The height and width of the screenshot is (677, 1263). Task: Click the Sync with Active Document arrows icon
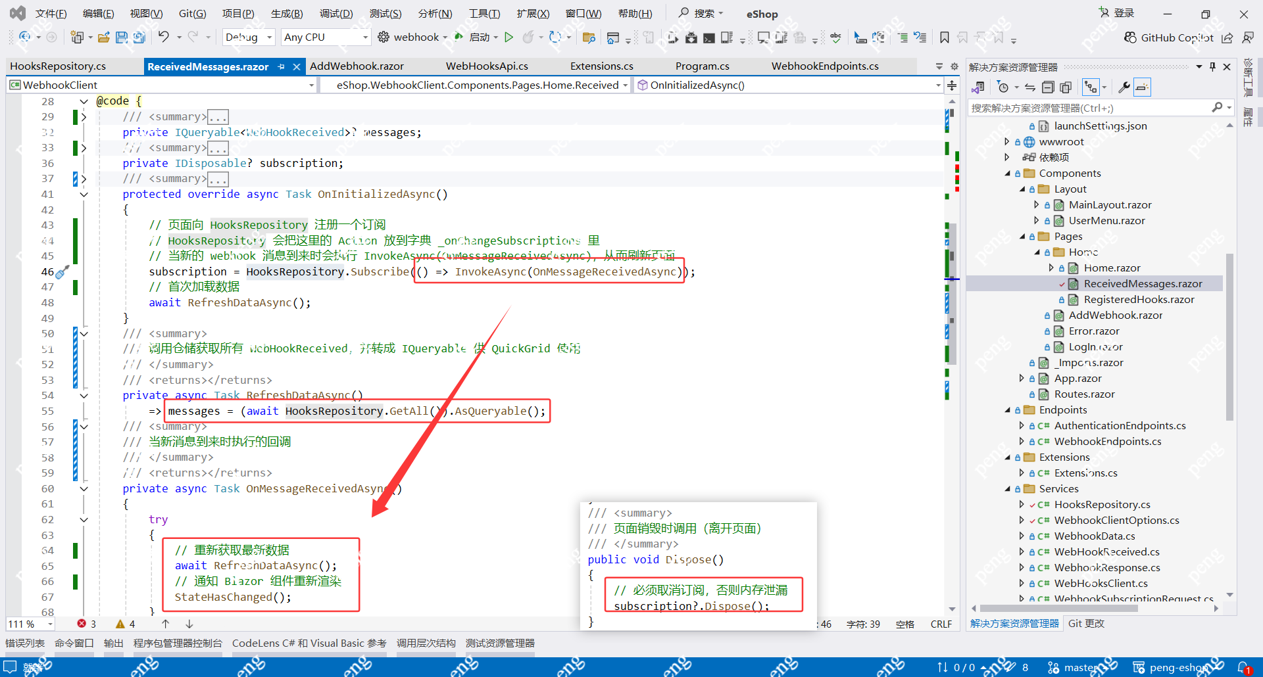(x=1030, y=87)
